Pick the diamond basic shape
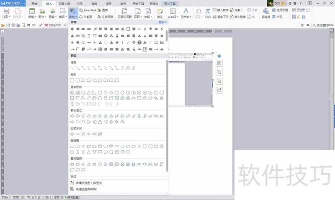This screenshot has width=335, height=200. point(111,93)
